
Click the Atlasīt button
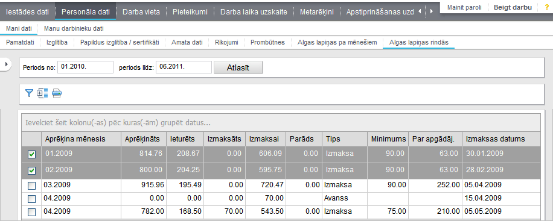coord(238,68)
